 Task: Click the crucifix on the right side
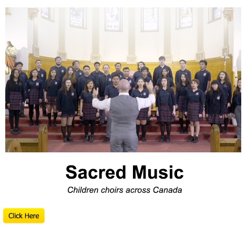[x=225, y=61]
